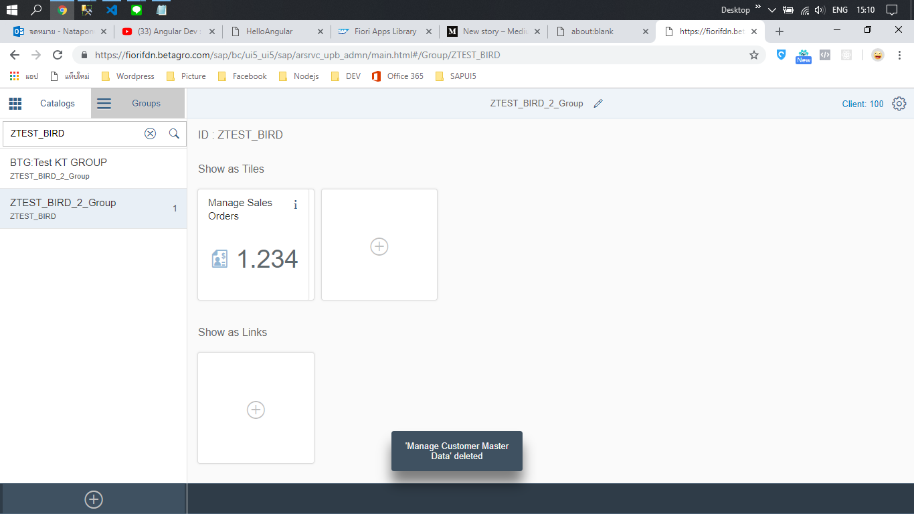Image resolution: width=914 pixels, height=514 pixels.
Task: Click inside the ZTEST_BIRD search field
Action: (x=74, y=133)
